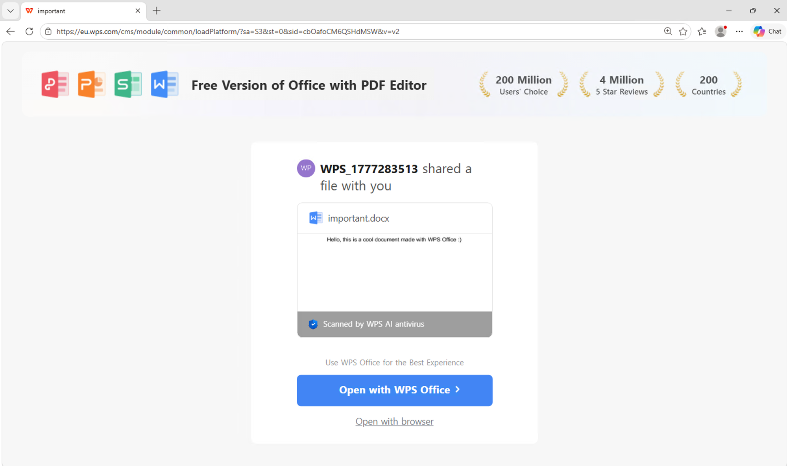Click the orange WPS Presentation icon
The image size is (787, 466).
[91, 84]
